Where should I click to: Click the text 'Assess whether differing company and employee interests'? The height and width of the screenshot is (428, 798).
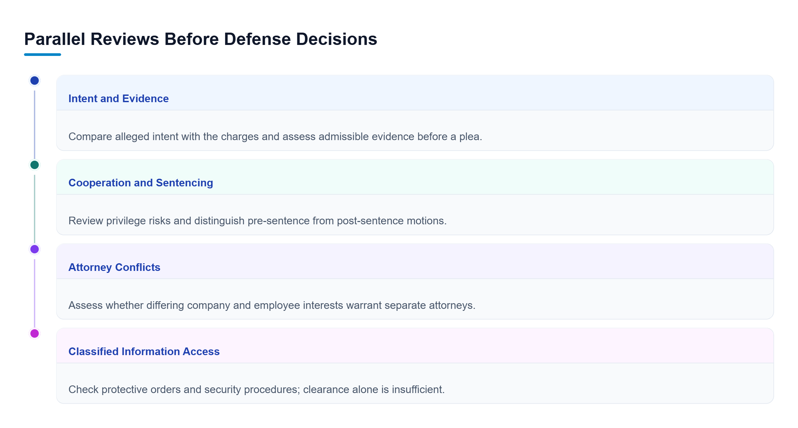coord(206,305)
